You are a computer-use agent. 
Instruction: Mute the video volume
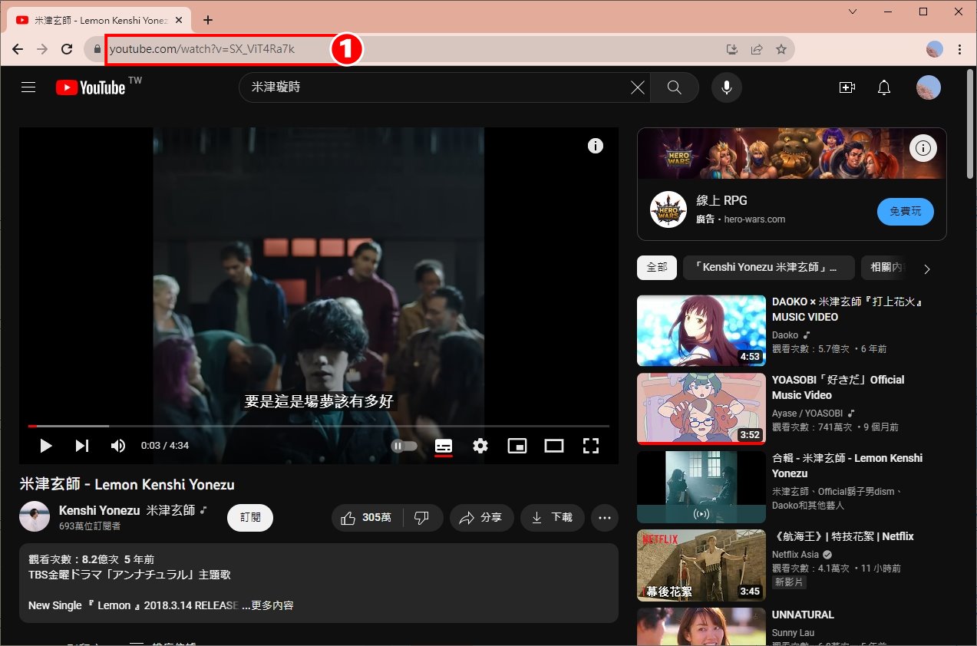118,446
